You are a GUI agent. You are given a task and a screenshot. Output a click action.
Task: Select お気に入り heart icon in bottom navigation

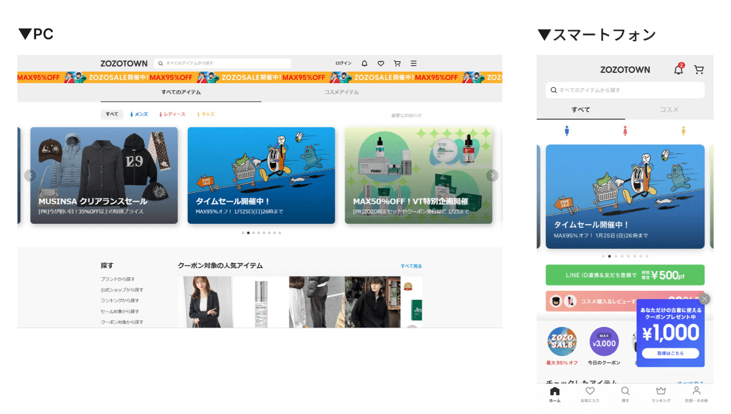coord(590,393)
